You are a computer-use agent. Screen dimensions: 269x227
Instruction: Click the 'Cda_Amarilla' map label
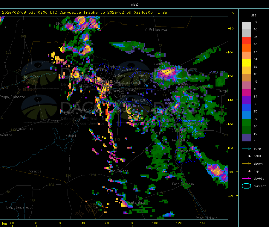[22, 129]
